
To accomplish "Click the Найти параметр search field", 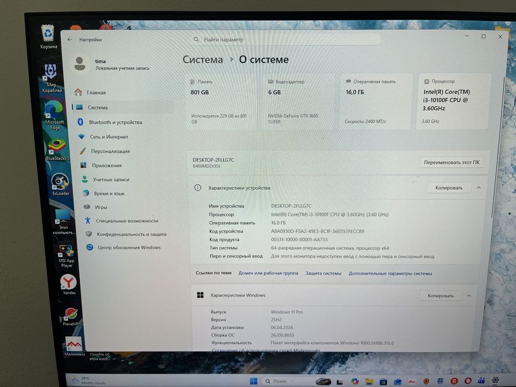I will click(286, 39).
